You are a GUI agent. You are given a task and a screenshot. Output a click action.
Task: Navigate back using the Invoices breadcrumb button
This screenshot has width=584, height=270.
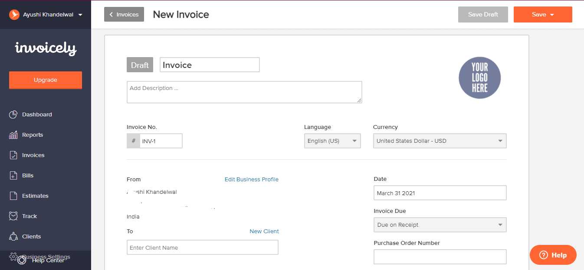click(x=124, y=14)
